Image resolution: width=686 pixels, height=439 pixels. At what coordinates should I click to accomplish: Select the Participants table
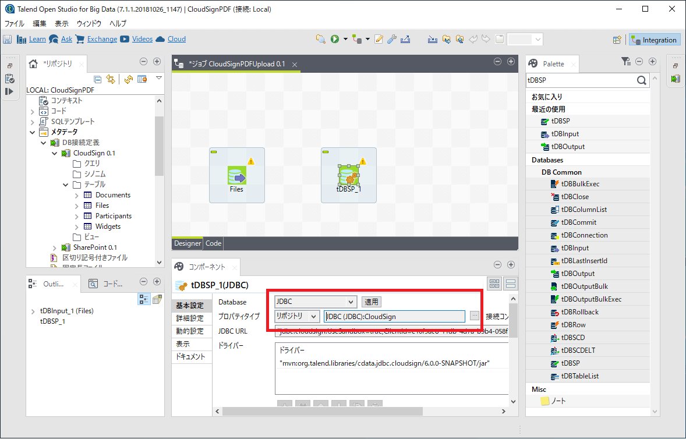[114, 216]
